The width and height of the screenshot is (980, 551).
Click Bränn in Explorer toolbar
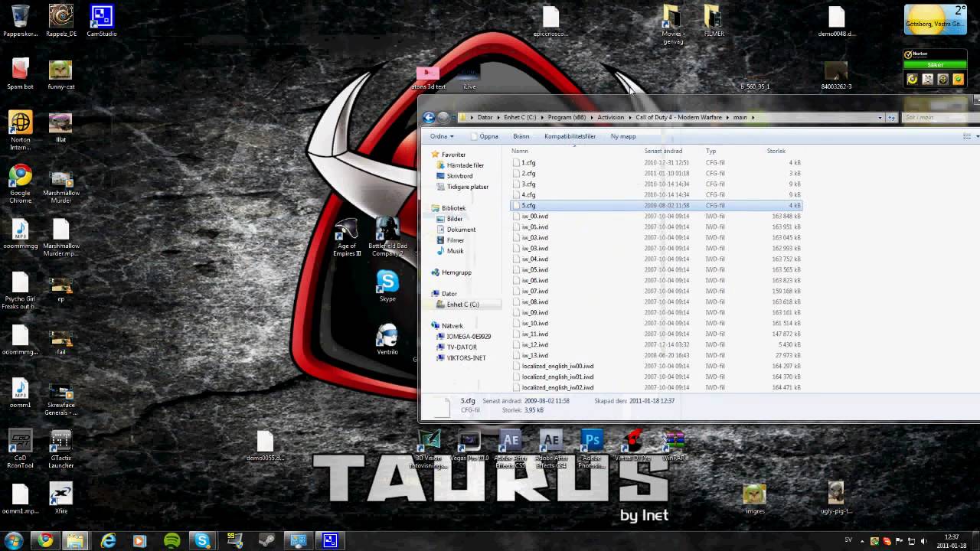click(x=521, y=136)
